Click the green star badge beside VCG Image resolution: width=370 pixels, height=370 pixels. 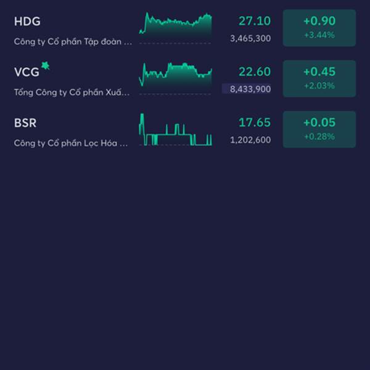45,65
